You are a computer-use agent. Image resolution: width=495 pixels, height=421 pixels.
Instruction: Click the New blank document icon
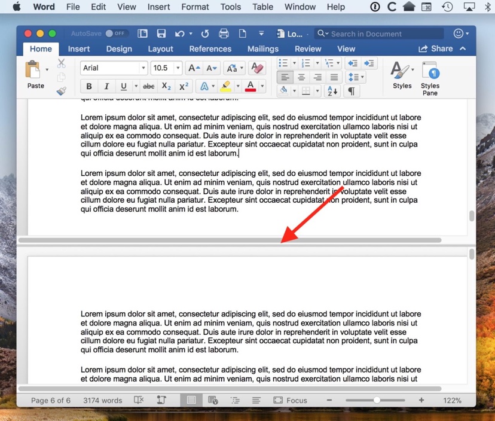(243, 33)
